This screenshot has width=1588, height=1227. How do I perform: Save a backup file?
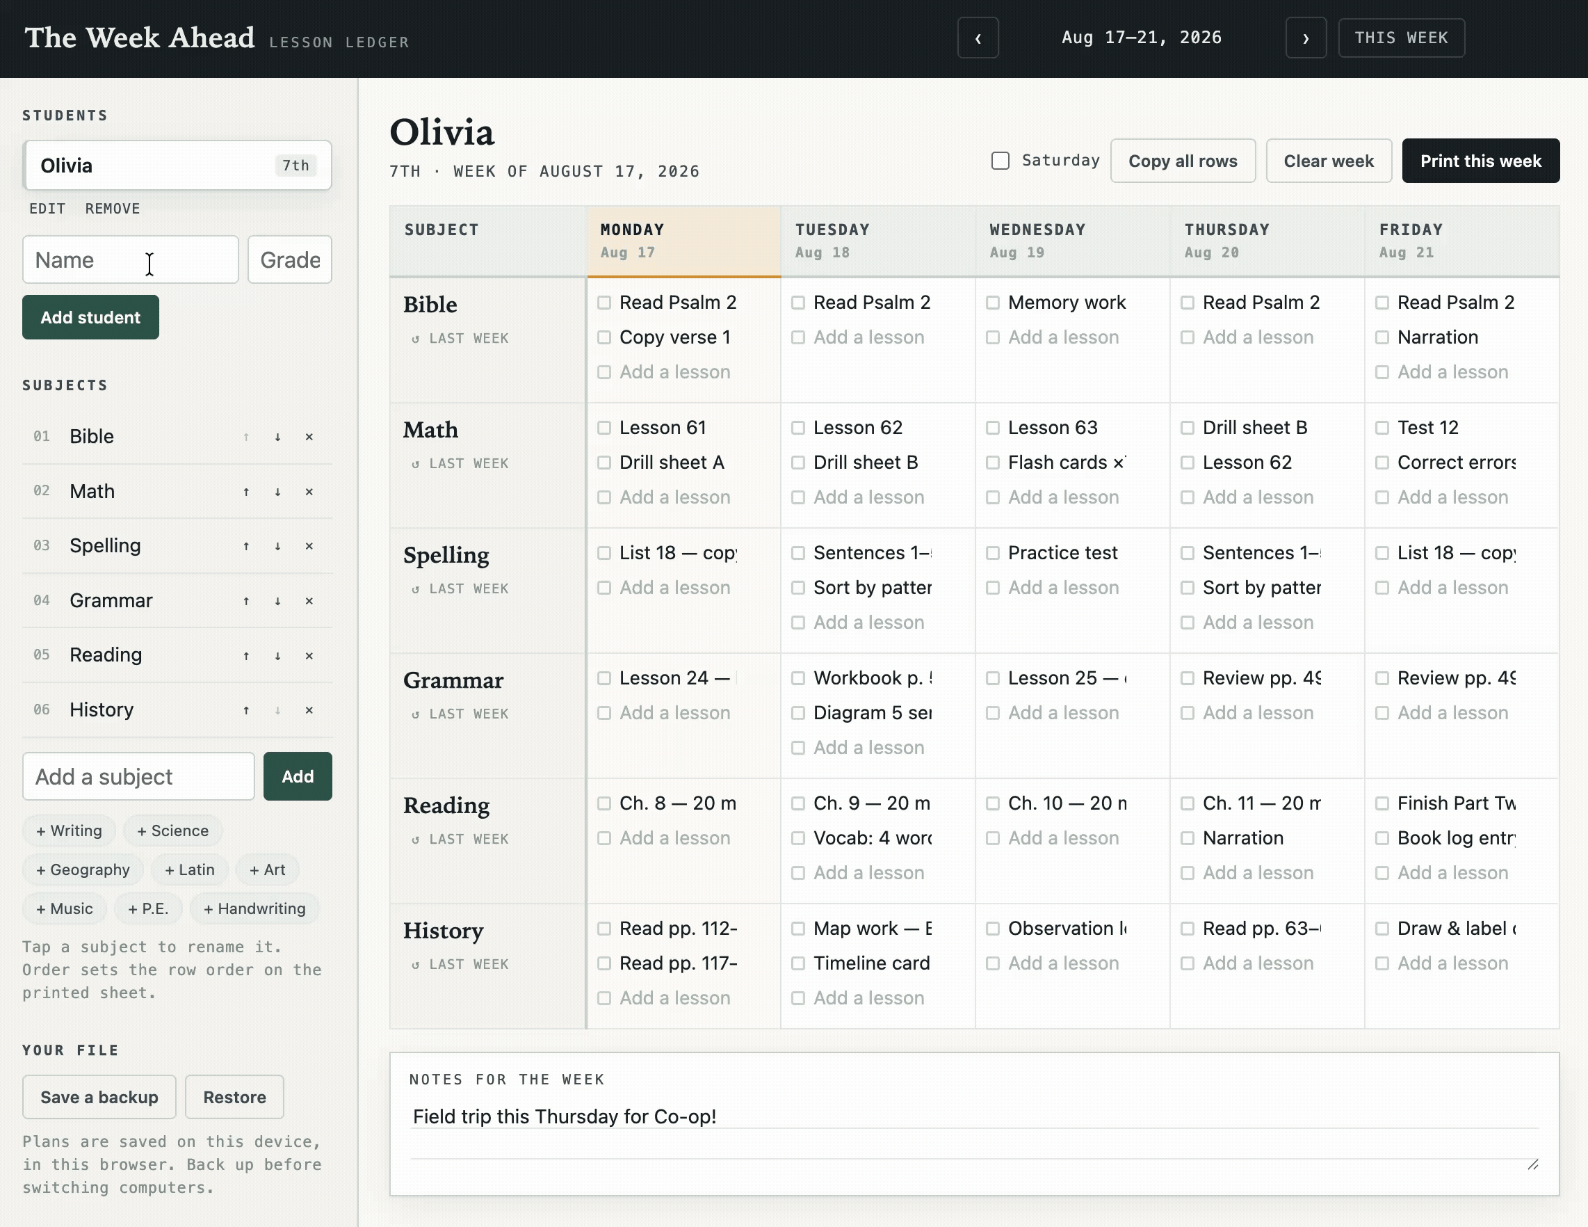click(99, 1097)
